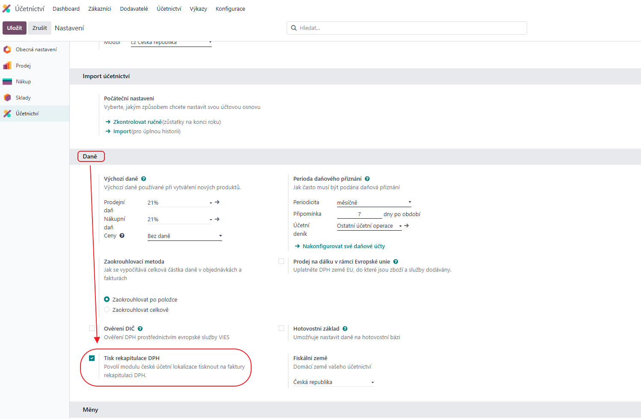Expand Fiskální země Česká republika dropdown

pyautogui.click(x=333, y=382)
